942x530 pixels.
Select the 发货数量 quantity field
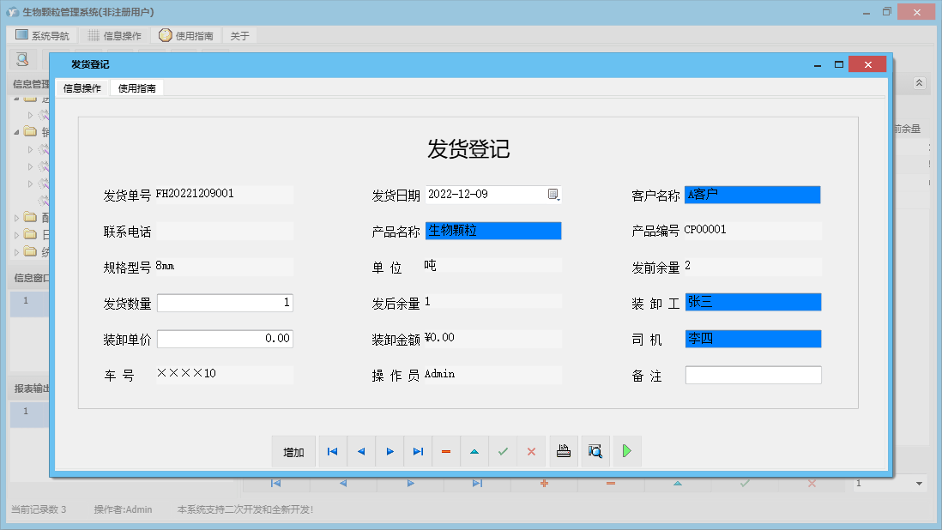[x=225, y=302]
